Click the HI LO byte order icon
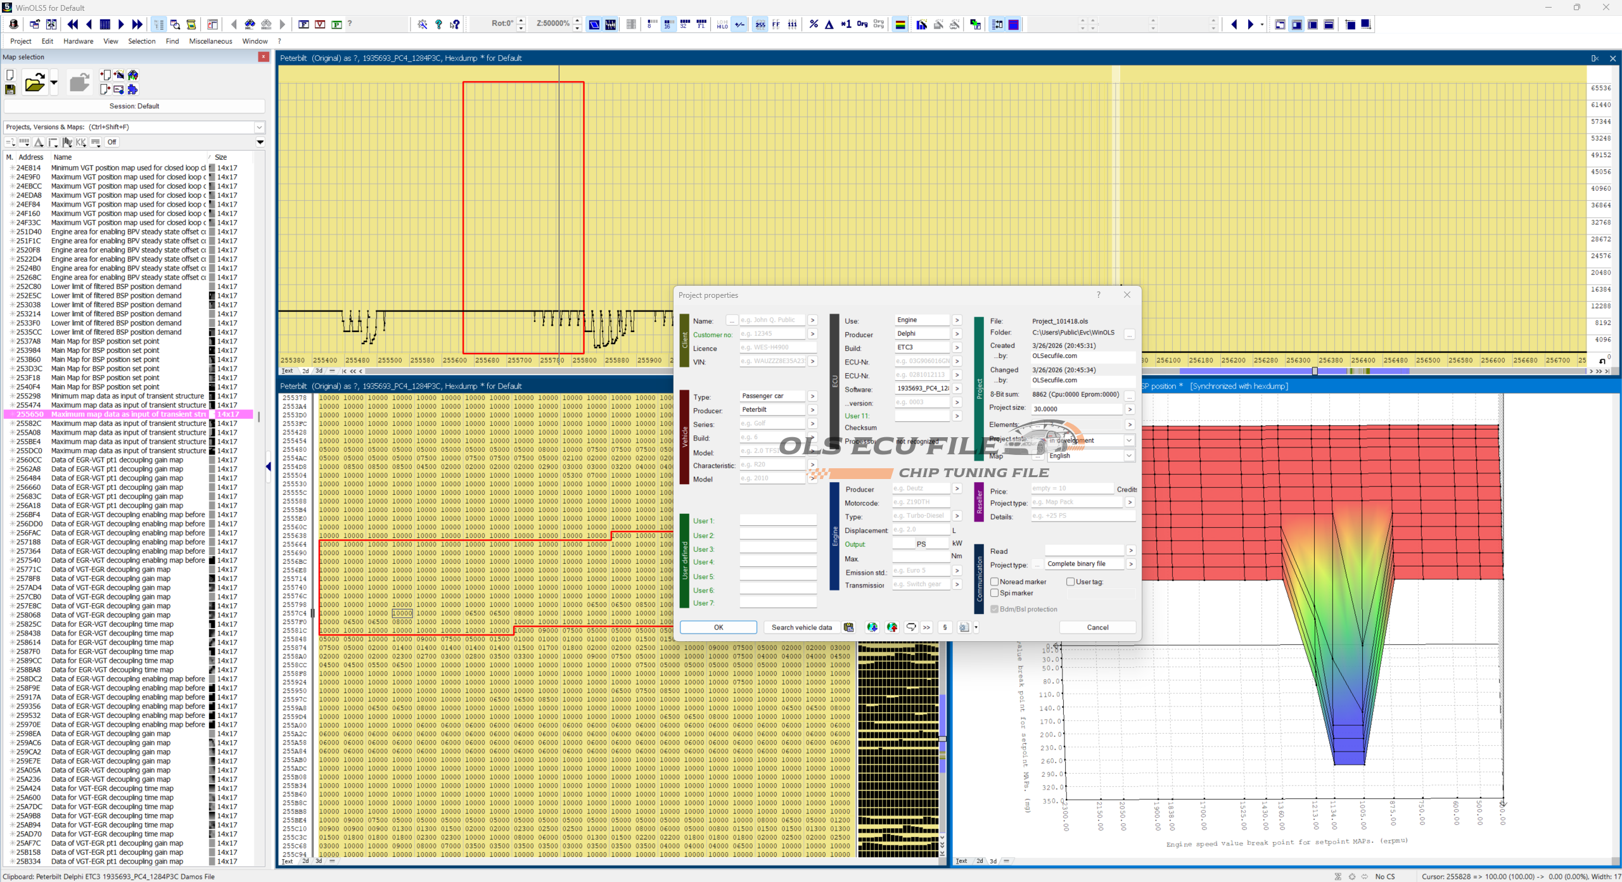Screen dimensions: 1622x882 click(x=722, y=24)
